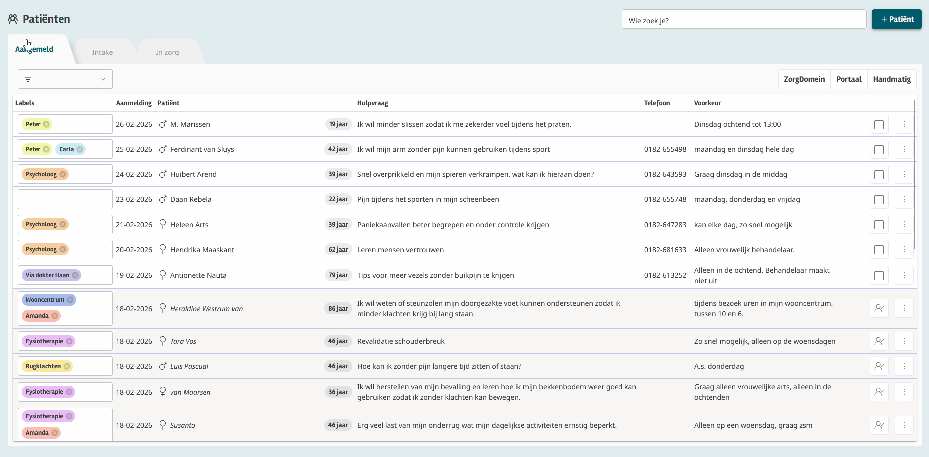This screenshot has height=457, width=929.
Task: Open more options menu for M. Marissen
Action: pos(904,124)
